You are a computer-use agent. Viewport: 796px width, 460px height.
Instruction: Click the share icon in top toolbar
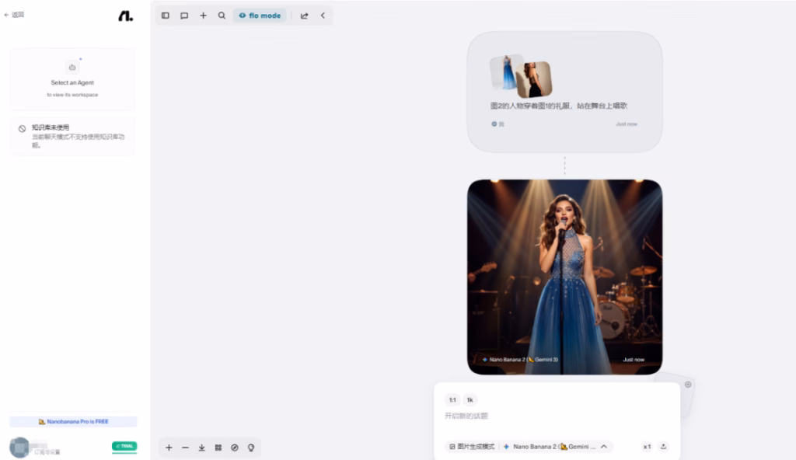click(x=305, y=16)
